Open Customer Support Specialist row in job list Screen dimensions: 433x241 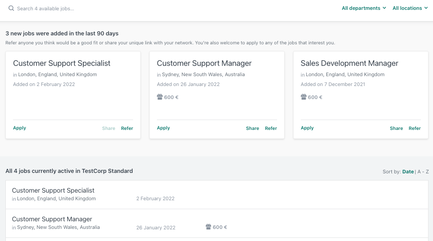(53, 190)
